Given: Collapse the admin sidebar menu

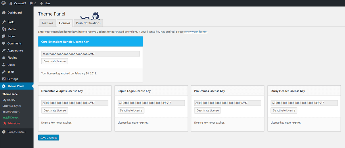Looking at the screenshot, I should tap(16, 132).
